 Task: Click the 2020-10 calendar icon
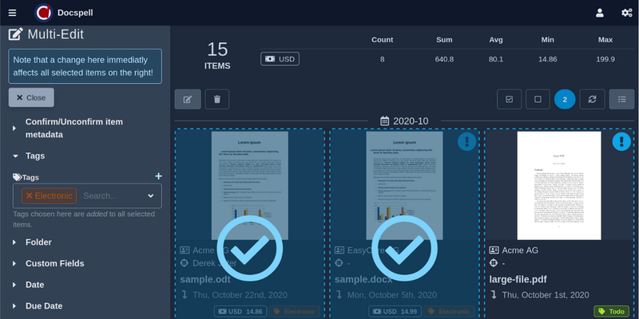[385, 121]
